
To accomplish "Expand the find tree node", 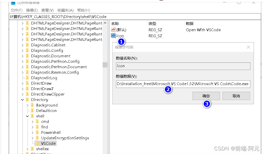I will click(x=33, y=127).
